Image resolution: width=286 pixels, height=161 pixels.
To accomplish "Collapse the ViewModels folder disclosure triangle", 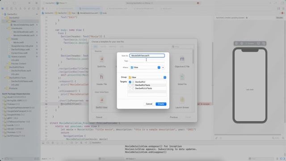I will [x=7, y=29].
